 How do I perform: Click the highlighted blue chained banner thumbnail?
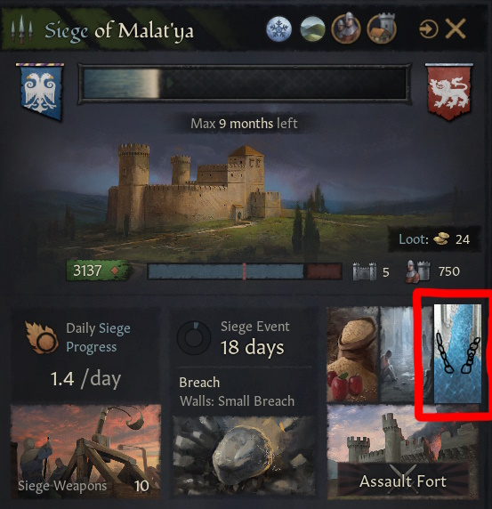click(457, 354)
